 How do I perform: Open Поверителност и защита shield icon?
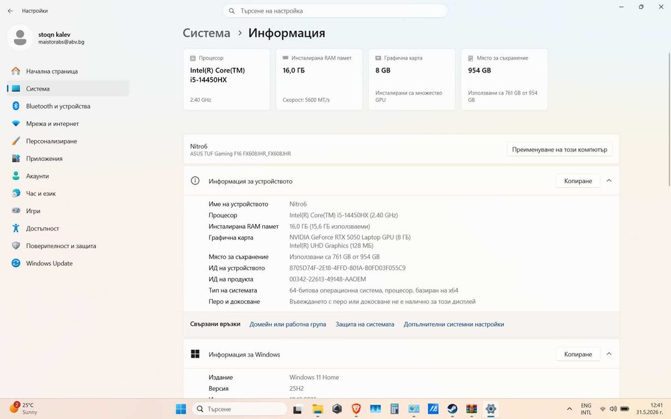[16, 245]
